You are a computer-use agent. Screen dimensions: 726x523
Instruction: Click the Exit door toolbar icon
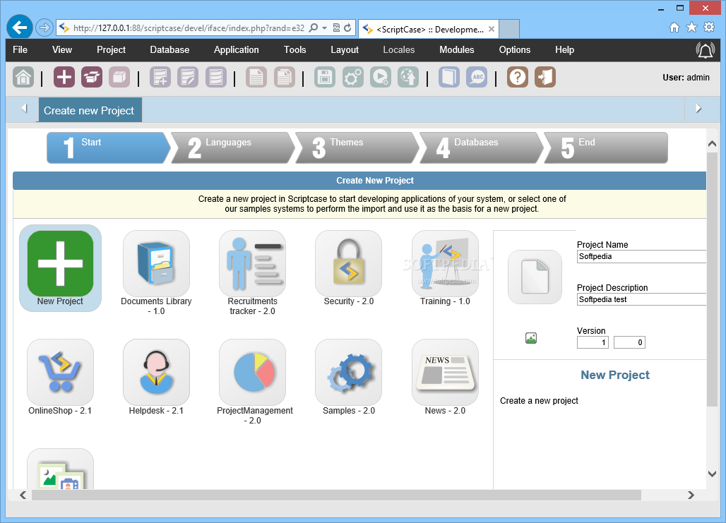click(x=545, y=78)
